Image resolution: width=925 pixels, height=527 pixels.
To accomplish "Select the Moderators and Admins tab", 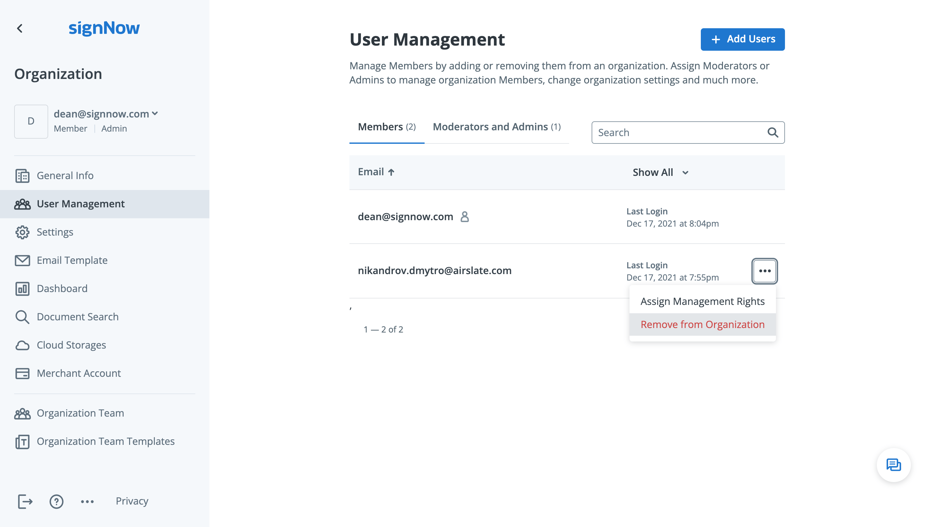I will point(497,126).
